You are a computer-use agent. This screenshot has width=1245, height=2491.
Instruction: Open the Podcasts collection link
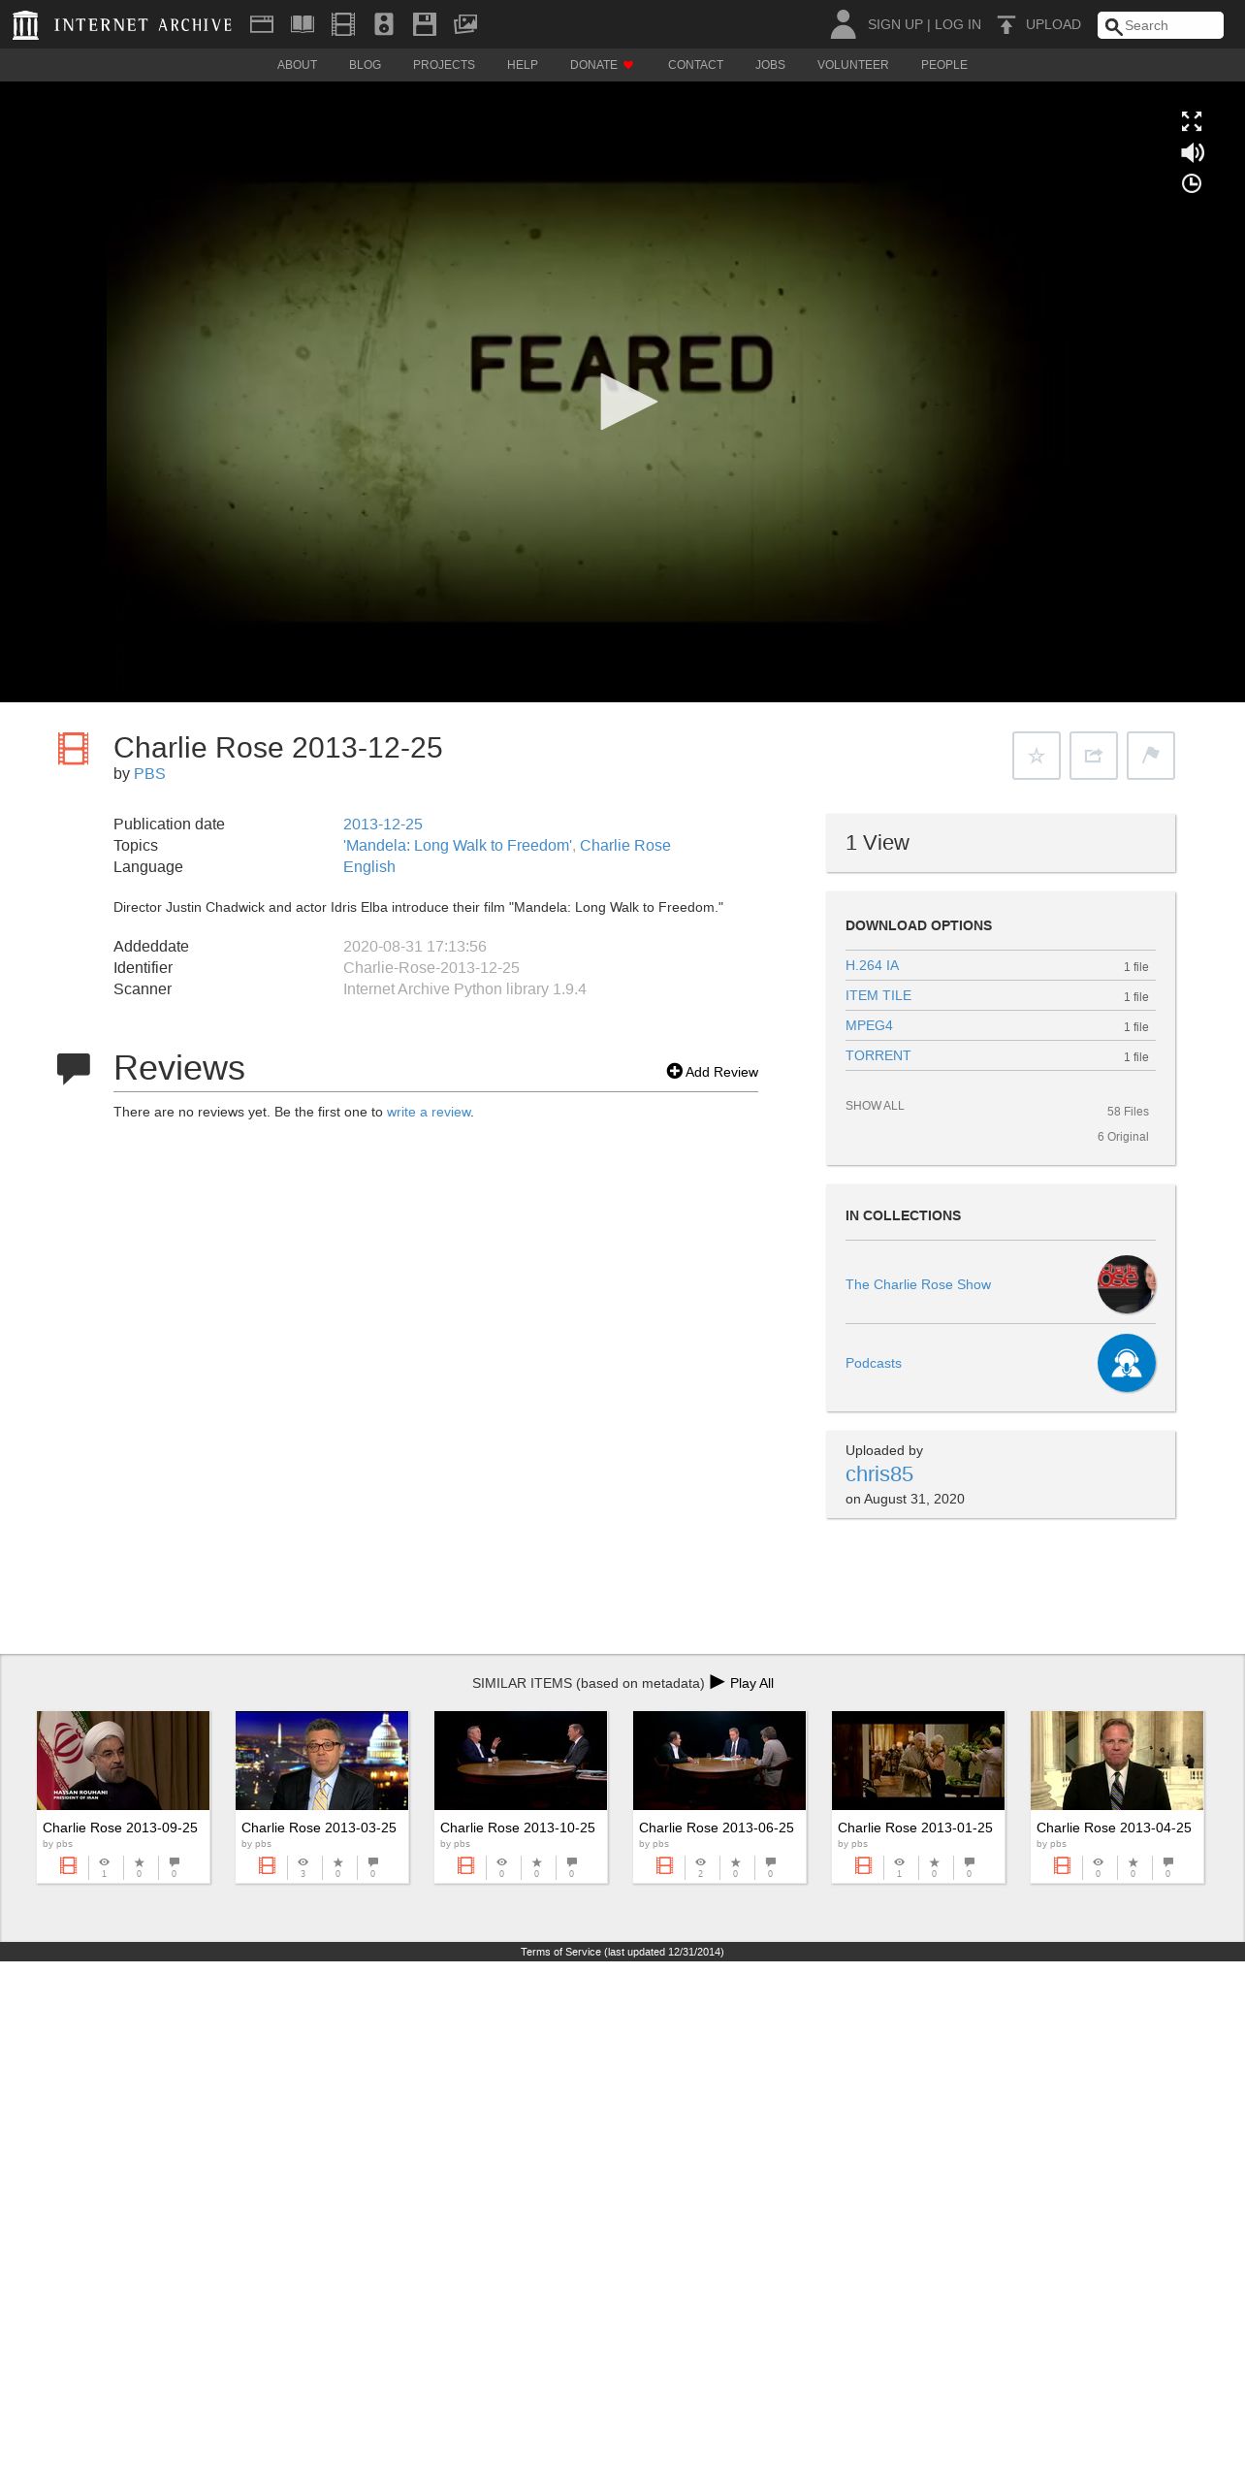point(874,1363)
